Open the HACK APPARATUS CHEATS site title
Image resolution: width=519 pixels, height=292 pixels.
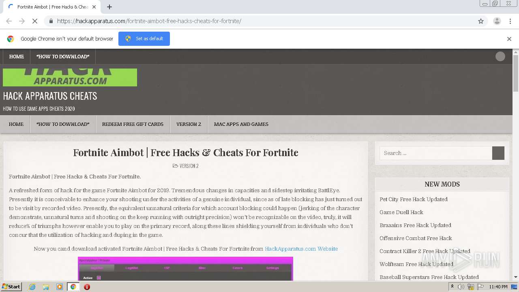point(50,96)
